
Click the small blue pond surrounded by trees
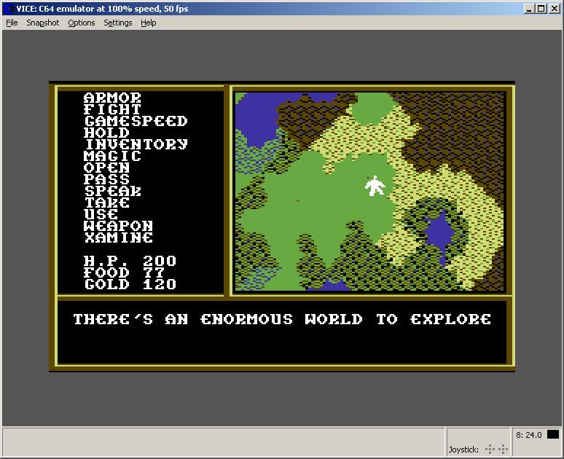coord(439,232)
